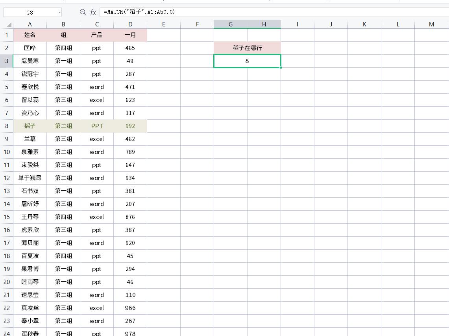The height and width of the screenshot is (336, 449).
Task: Click the fx Insert Function icon
Action: click(93, 12)
